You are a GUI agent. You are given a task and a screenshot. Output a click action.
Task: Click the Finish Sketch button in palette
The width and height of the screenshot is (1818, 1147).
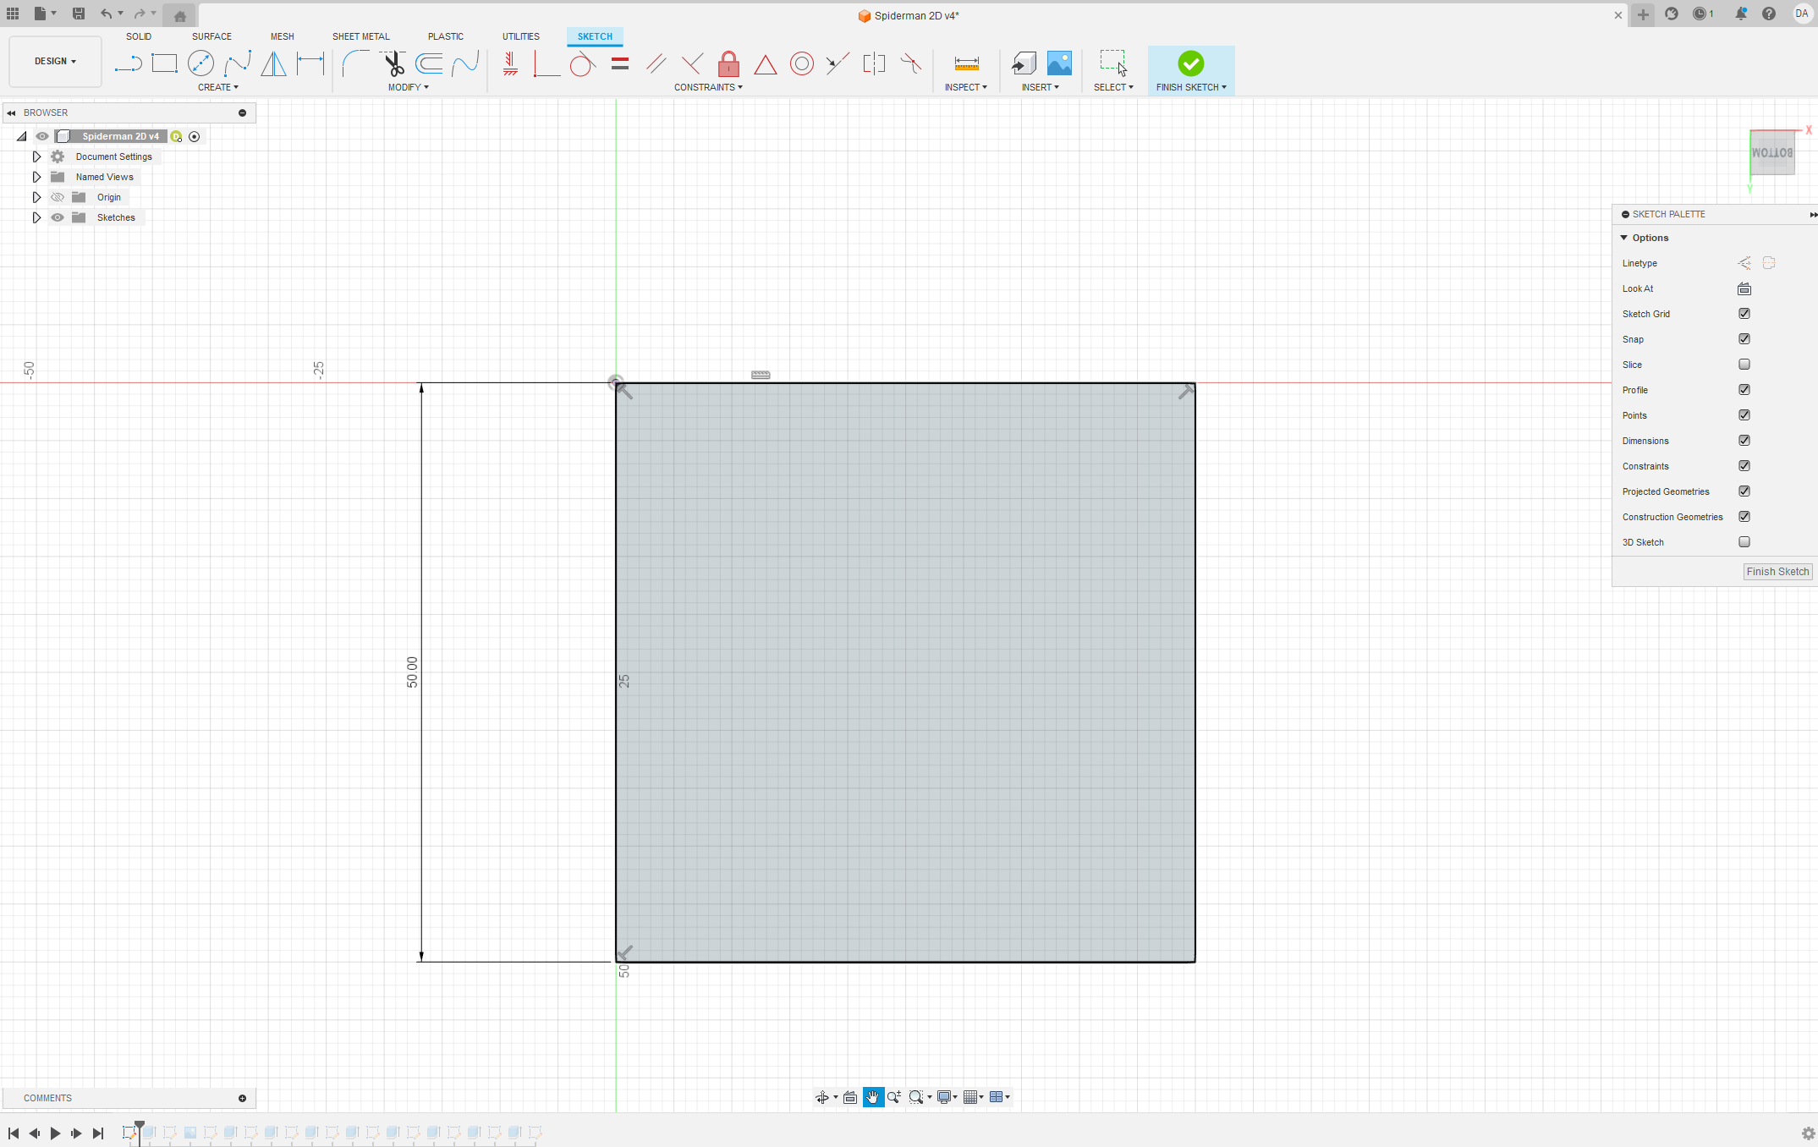tap(1777, 572)
